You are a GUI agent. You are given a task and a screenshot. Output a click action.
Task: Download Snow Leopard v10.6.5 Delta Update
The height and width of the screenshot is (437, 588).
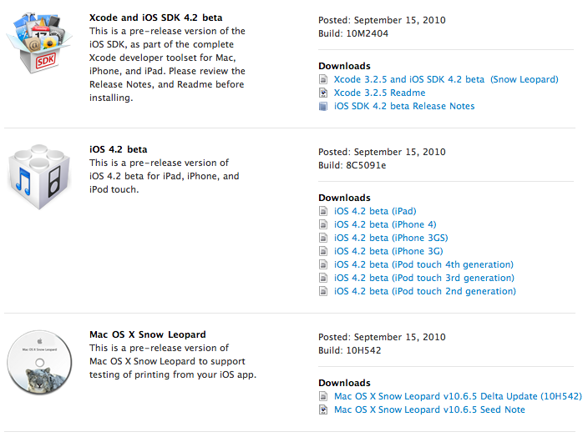tap(458, 396)
